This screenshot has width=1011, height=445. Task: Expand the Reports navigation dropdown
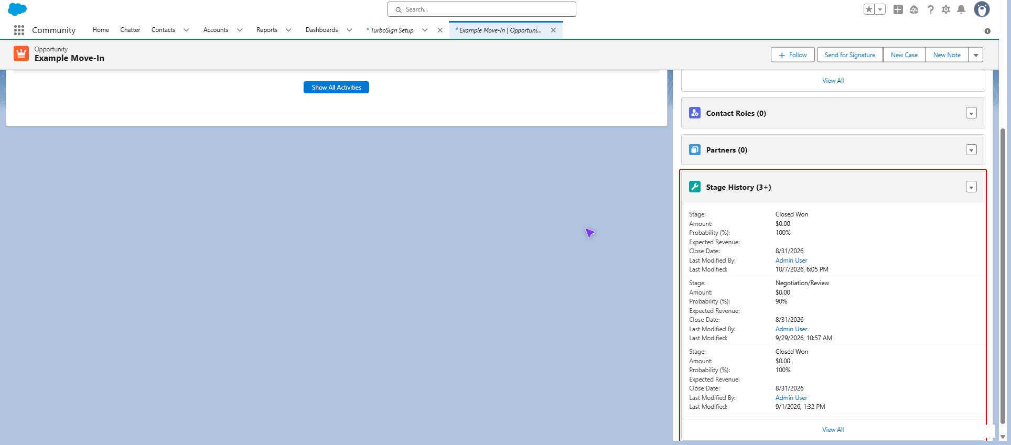click(288, 30)
